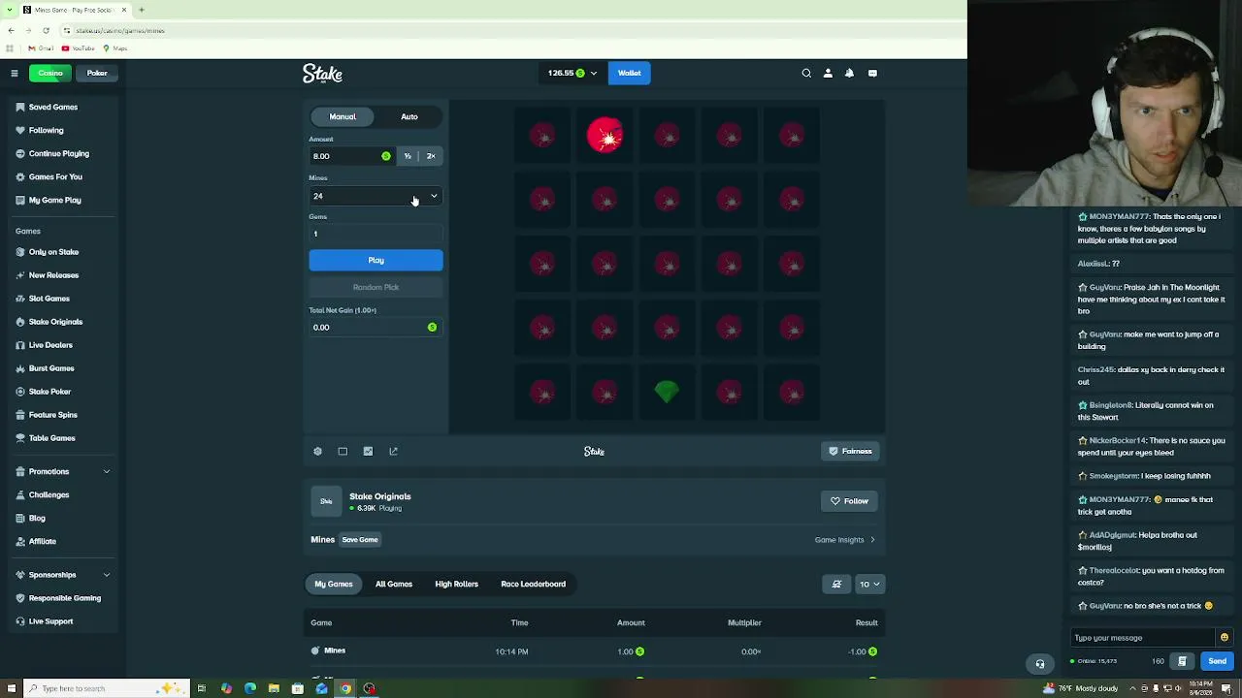This screenshot has height=698, width=1242.
Task: Click the exploded mine tile
Action: click(x=605, y=136)
